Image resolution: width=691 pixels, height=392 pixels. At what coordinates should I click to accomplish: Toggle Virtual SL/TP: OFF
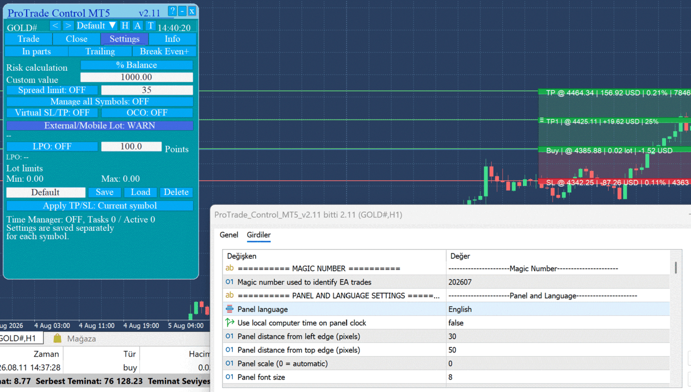pyautogui.click(x=52, y=113)
